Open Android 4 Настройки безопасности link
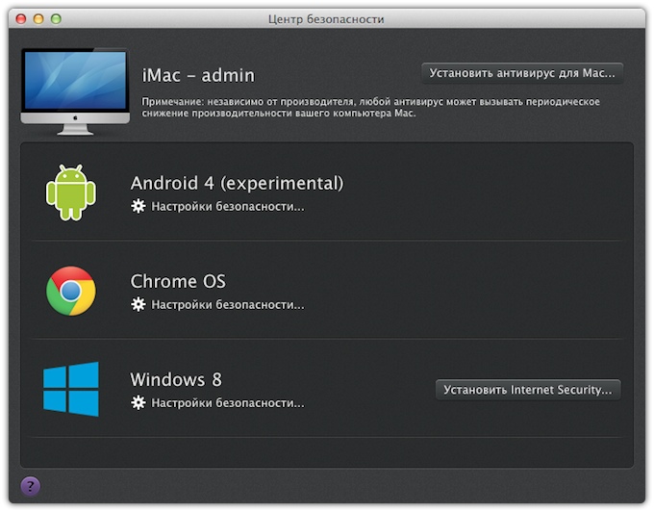654x512 pixels. coord(228,207)
